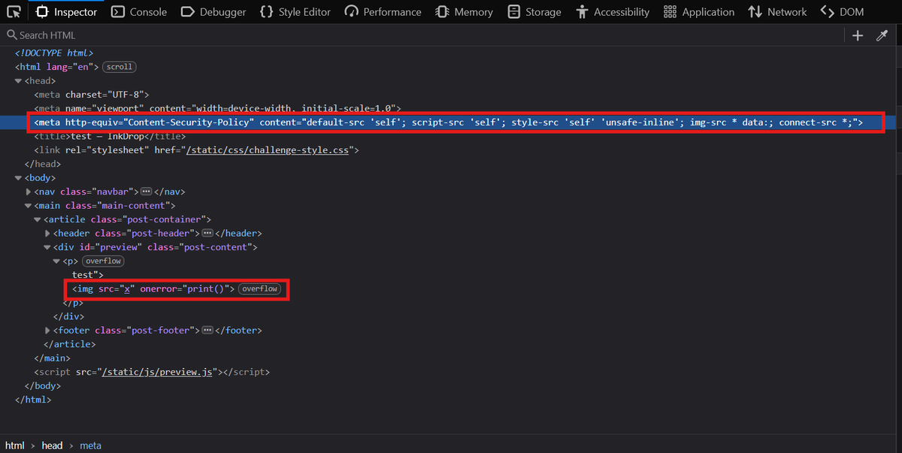
Task: Switch to the Network tab
Action: [x=777, y=12]
